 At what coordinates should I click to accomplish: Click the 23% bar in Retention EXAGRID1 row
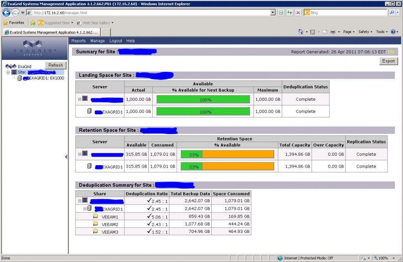[x=227, y=166]
